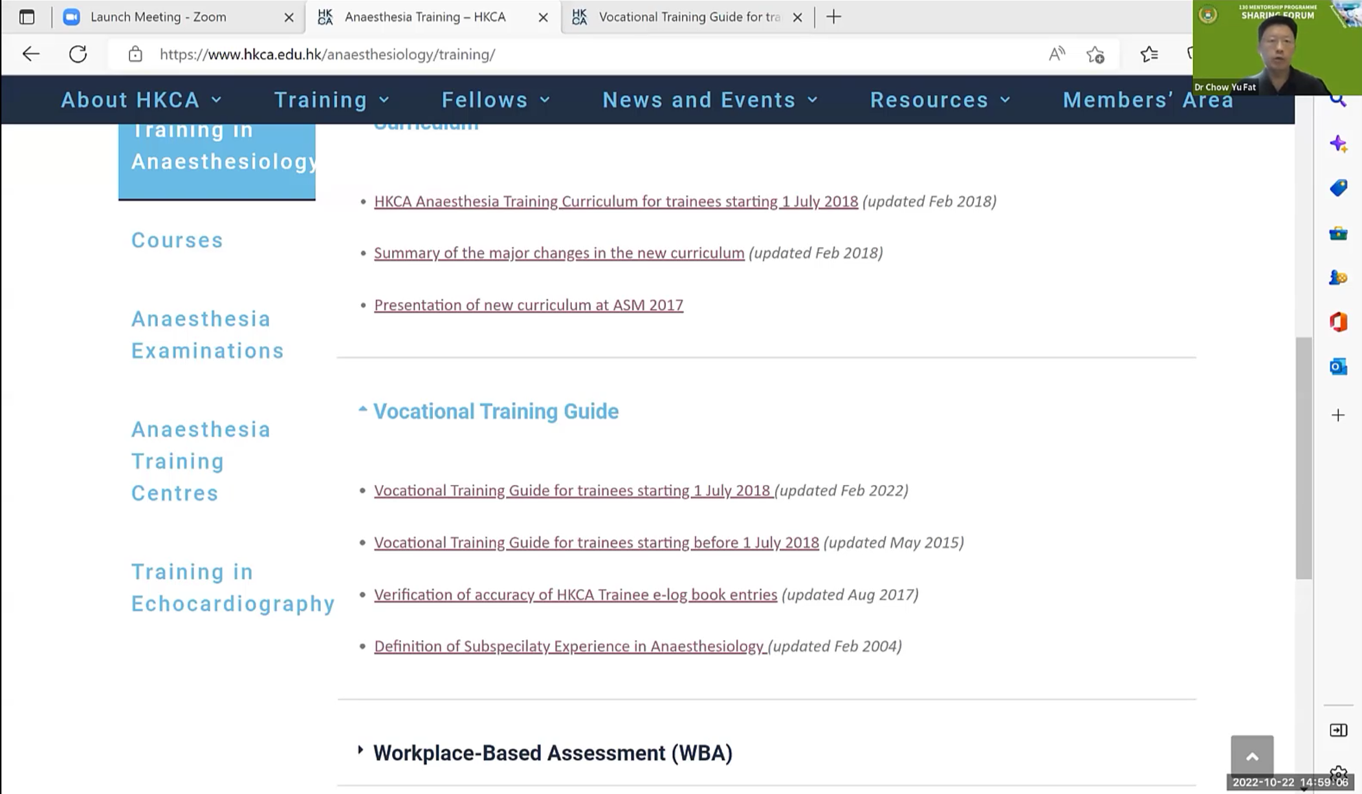Open the Read Aloud icon in address bar
The image size is (1362, 794).
[1057, 54]
